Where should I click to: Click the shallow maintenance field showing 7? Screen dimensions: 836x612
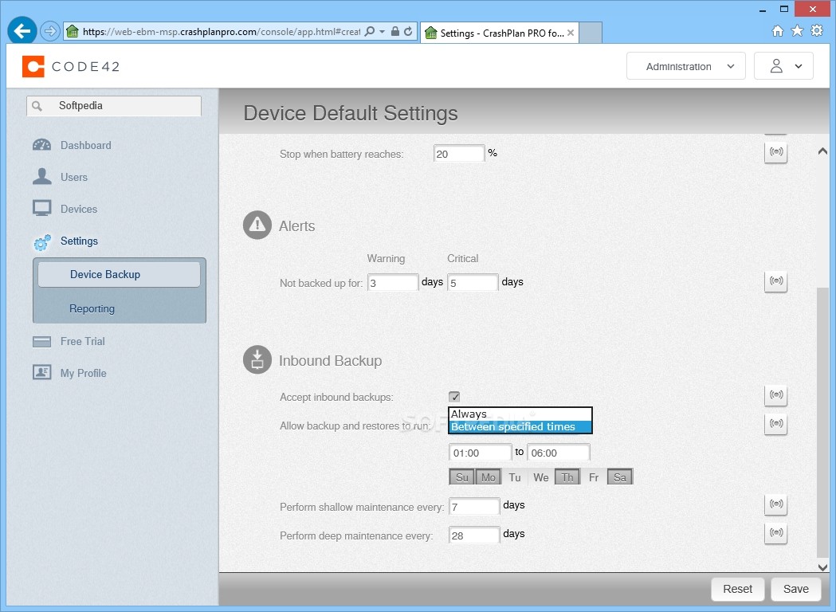(474, 507)
